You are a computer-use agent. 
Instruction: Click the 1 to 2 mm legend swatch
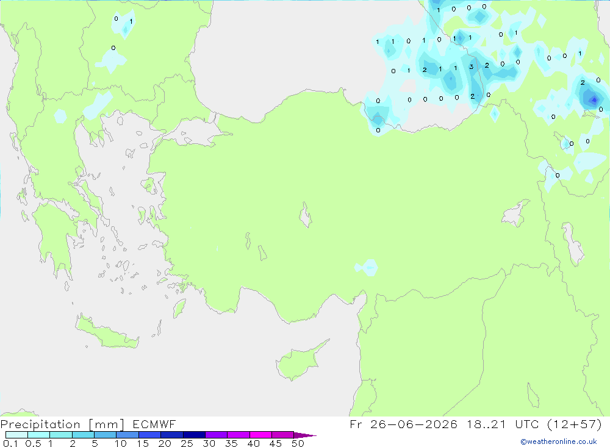pyautogui.click(x=61, y=435)
